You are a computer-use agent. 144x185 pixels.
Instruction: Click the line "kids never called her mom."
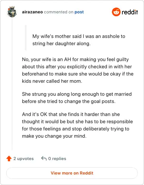(x=52, y=81)
